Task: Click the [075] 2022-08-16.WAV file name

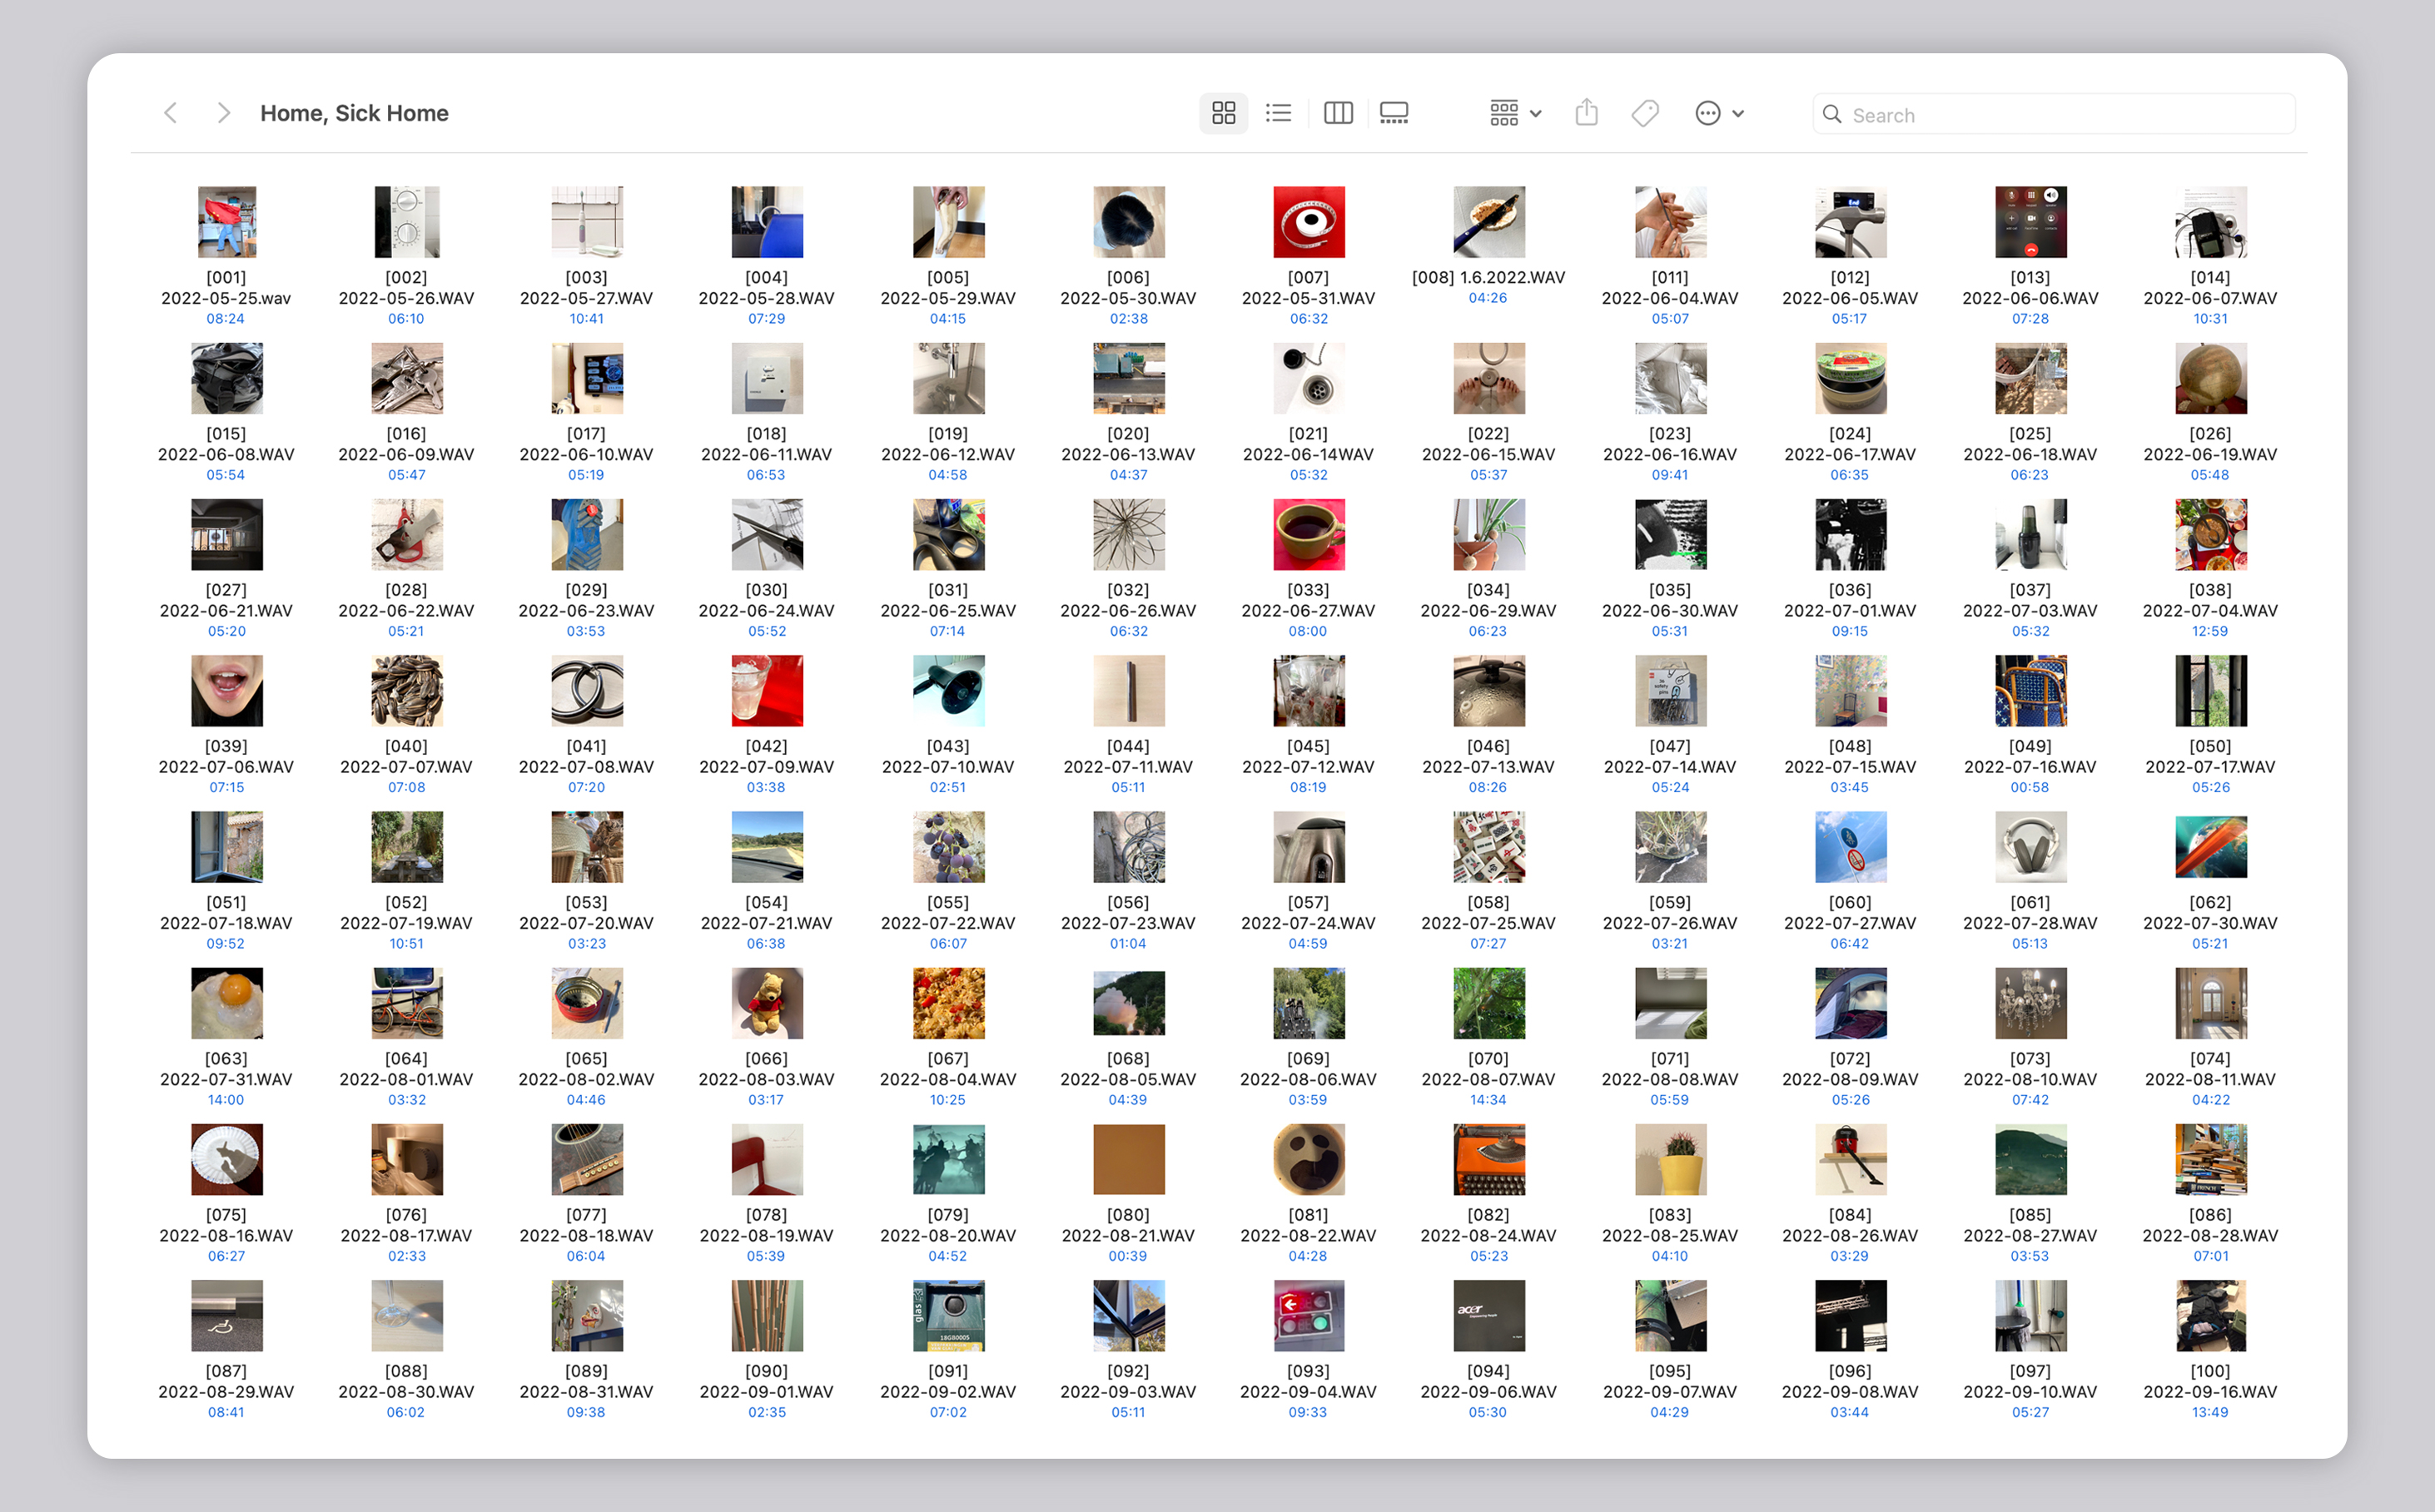Action: tap(226, 1225)
